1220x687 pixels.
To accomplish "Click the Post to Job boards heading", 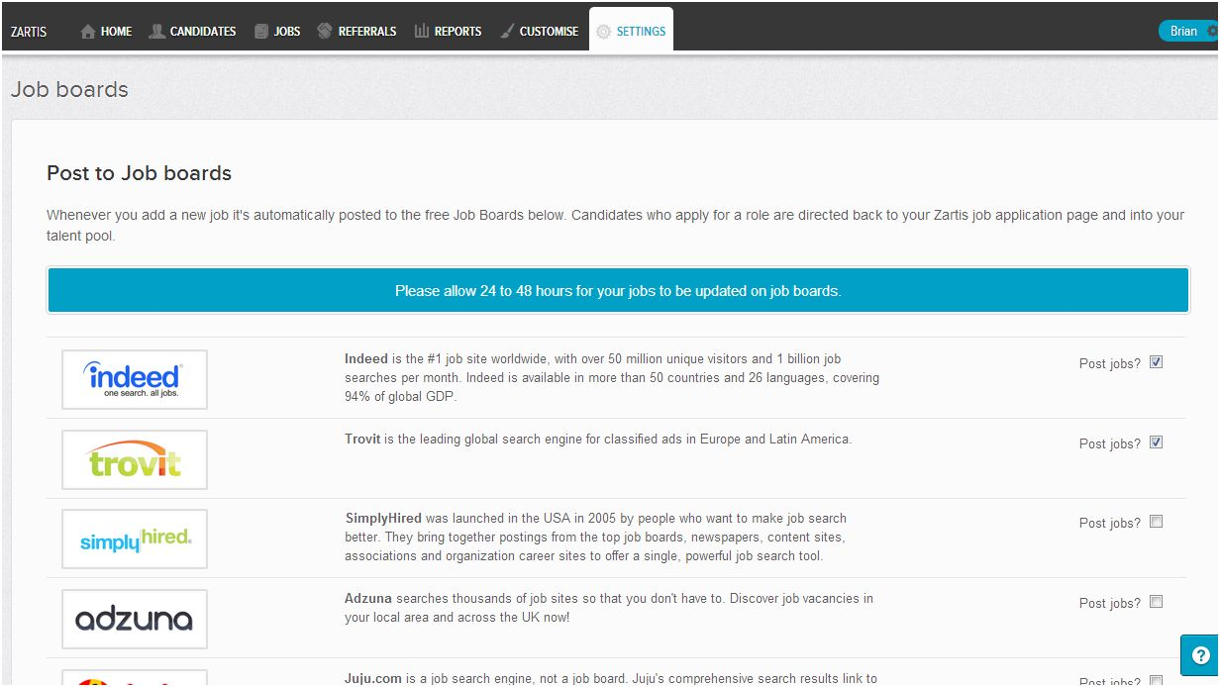I will (x=140, y=173).
